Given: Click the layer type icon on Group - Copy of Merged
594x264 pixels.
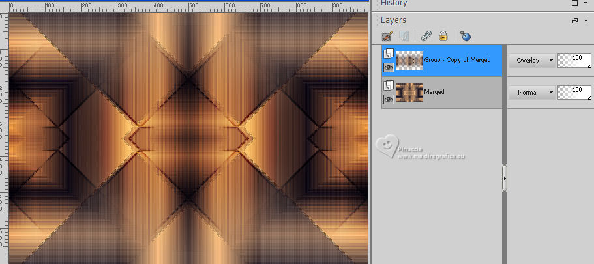Looking at the screenshot, I should click(389, 54).
